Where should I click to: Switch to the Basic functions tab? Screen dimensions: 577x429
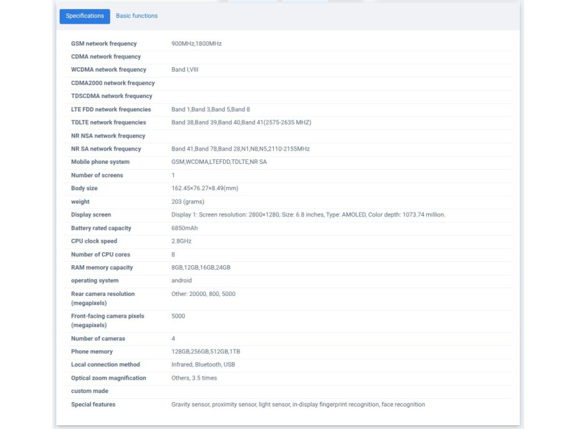point(137,16)
